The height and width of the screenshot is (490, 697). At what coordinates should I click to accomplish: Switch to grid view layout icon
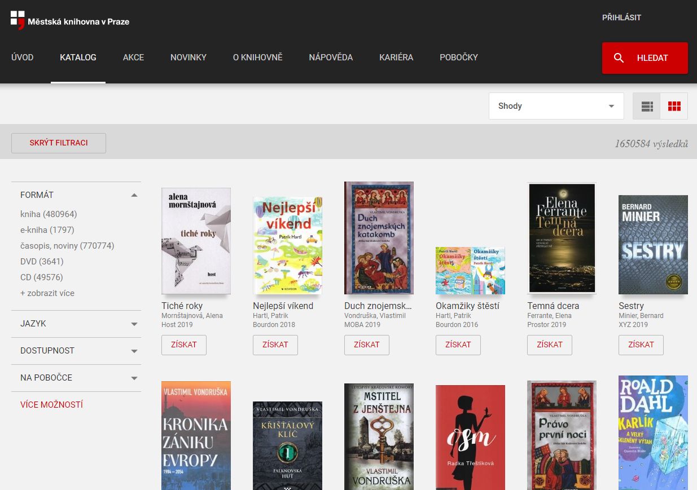point(674,106)
